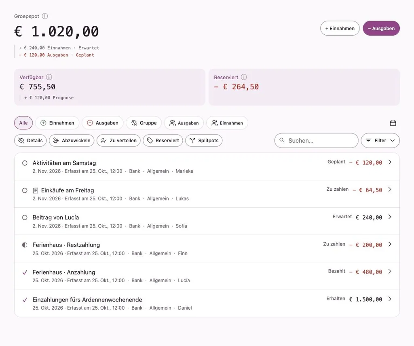
Task: Click the − € 120,00 amount in the list
Action: pyautogui.click(x=365, y=162)
